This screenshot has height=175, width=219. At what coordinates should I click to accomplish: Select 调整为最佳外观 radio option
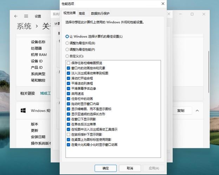pyautogui.click(x=67, y=43)
